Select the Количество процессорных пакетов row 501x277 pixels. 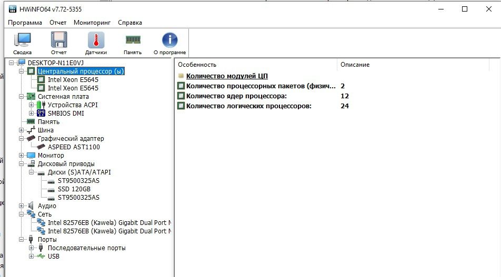point(260,86)
